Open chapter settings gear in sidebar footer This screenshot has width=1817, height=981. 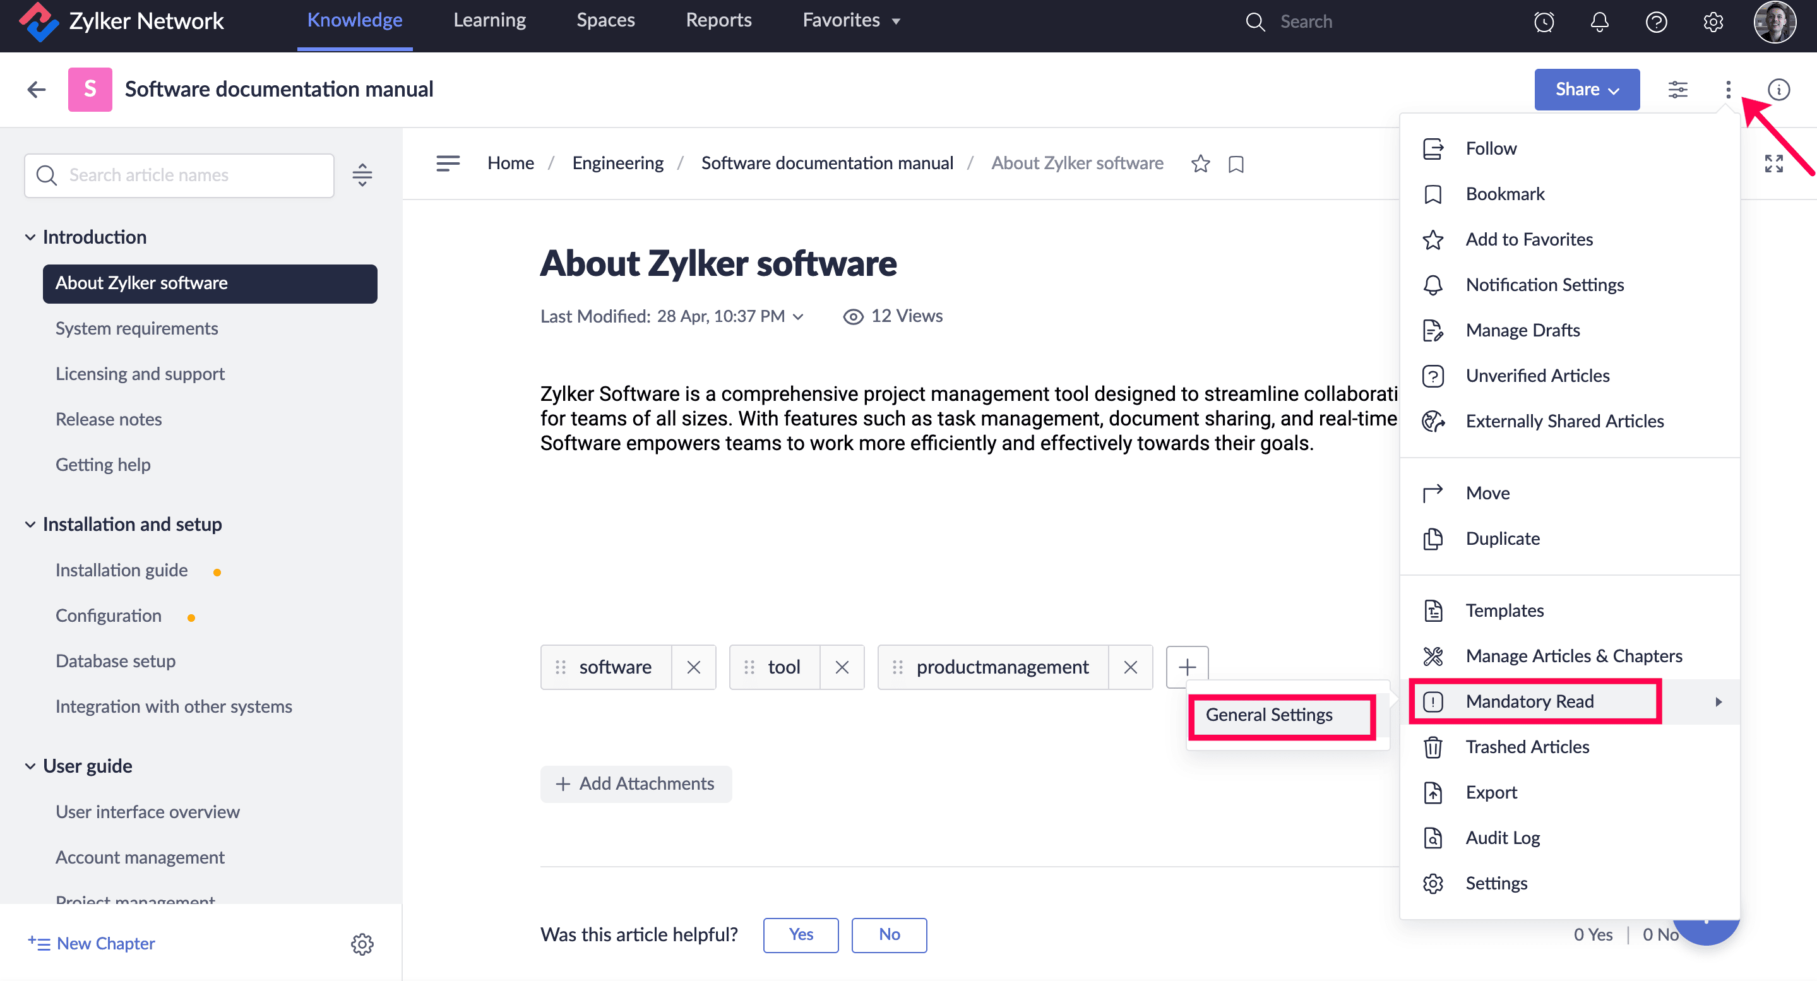pos(362,944)
